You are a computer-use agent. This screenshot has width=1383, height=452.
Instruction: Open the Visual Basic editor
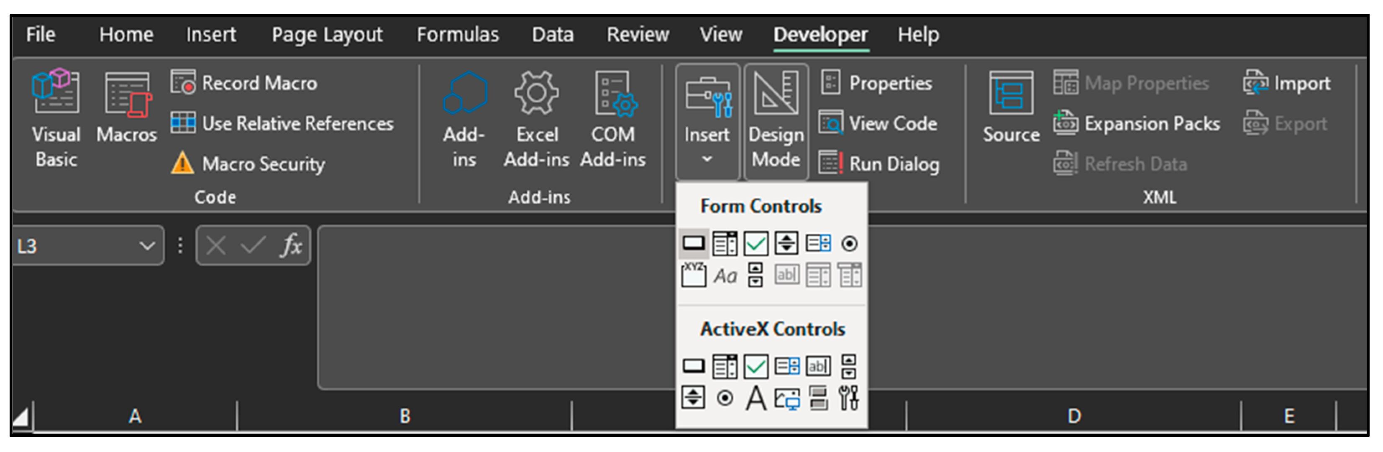(x=56, y=117)
